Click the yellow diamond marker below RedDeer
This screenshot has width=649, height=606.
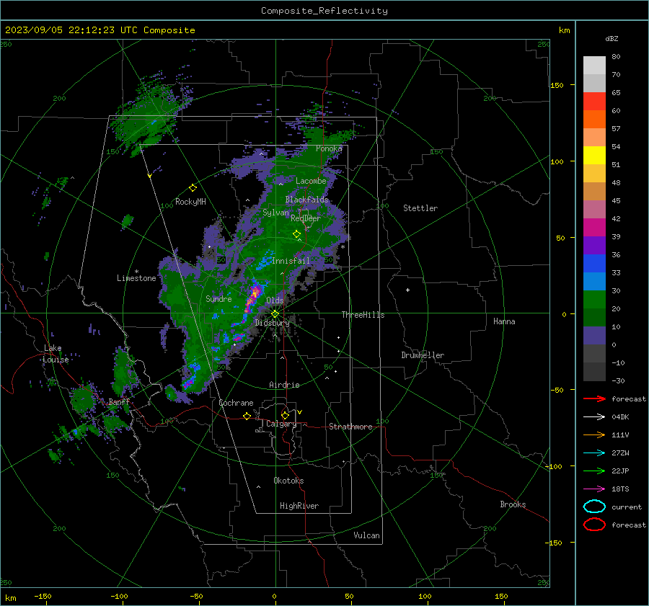pyautogui.click(x=296, y=234)
